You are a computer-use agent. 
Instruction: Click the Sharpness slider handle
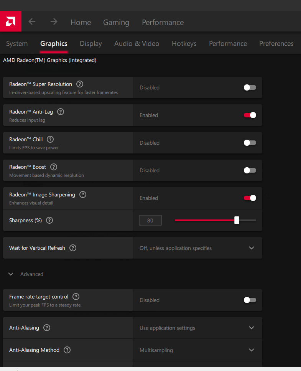coord(237,220)
